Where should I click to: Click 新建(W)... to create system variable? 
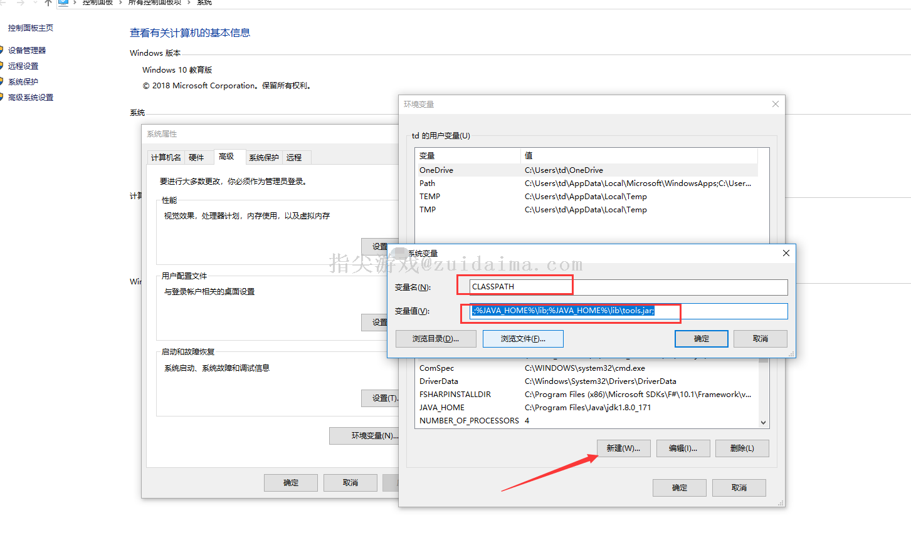[623, 448]
